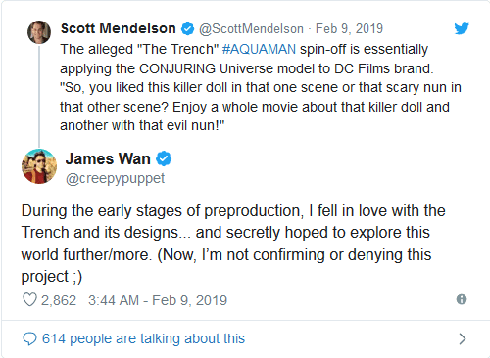Click the reply speech bubble icon
490x358 pixels.
29,338
